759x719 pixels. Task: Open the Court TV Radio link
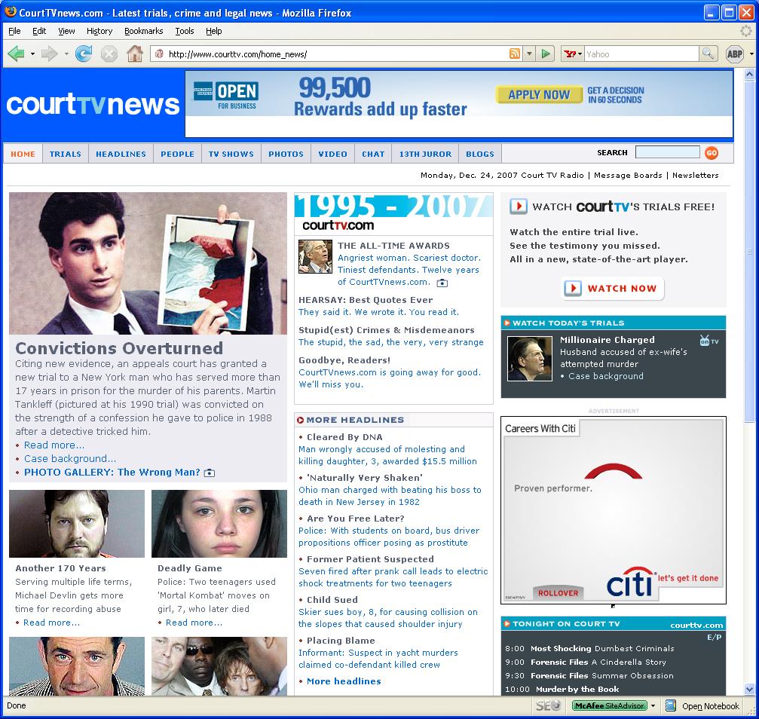tap(552, 176)
